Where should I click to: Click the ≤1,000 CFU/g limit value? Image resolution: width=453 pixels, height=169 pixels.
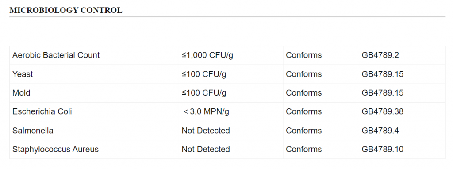click(x=207, y=55)
